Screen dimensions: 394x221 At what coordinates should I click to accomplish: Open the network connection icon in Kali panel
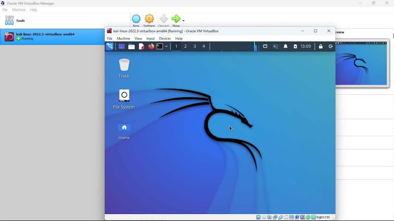point(265,46)
